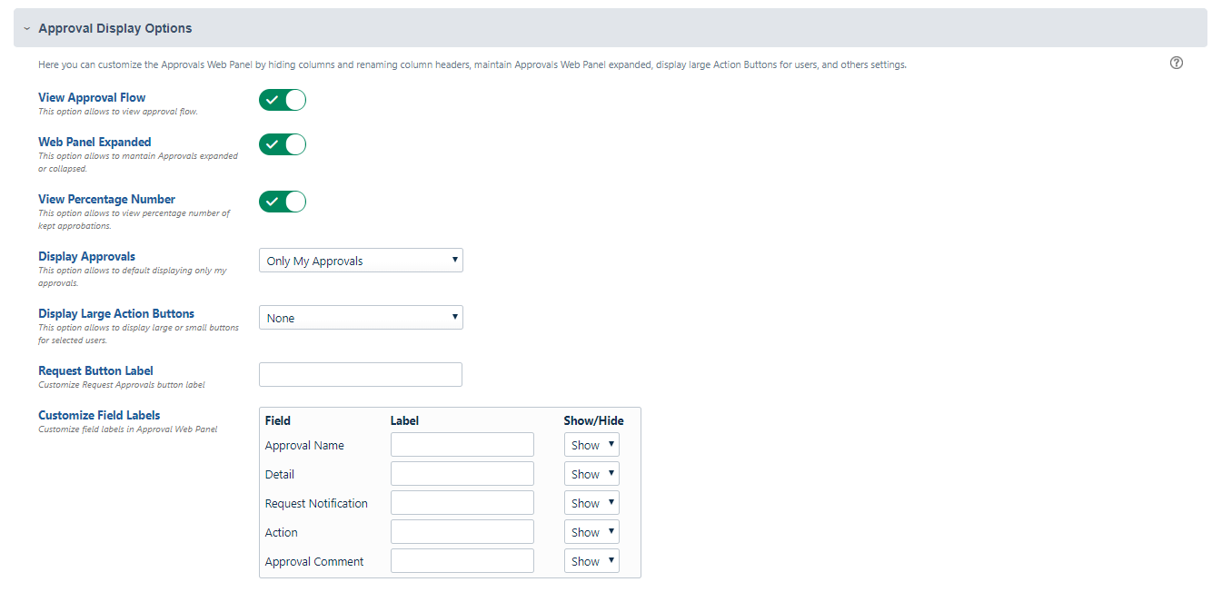Turn off the Web Panel Expanded switch
The height and width of the screenshot is (592, 1212).
point(283,144)
